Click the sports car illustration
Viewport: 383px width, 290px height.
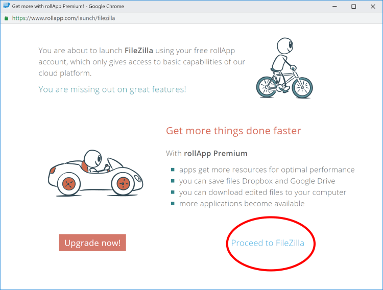(x=95, y=173)
